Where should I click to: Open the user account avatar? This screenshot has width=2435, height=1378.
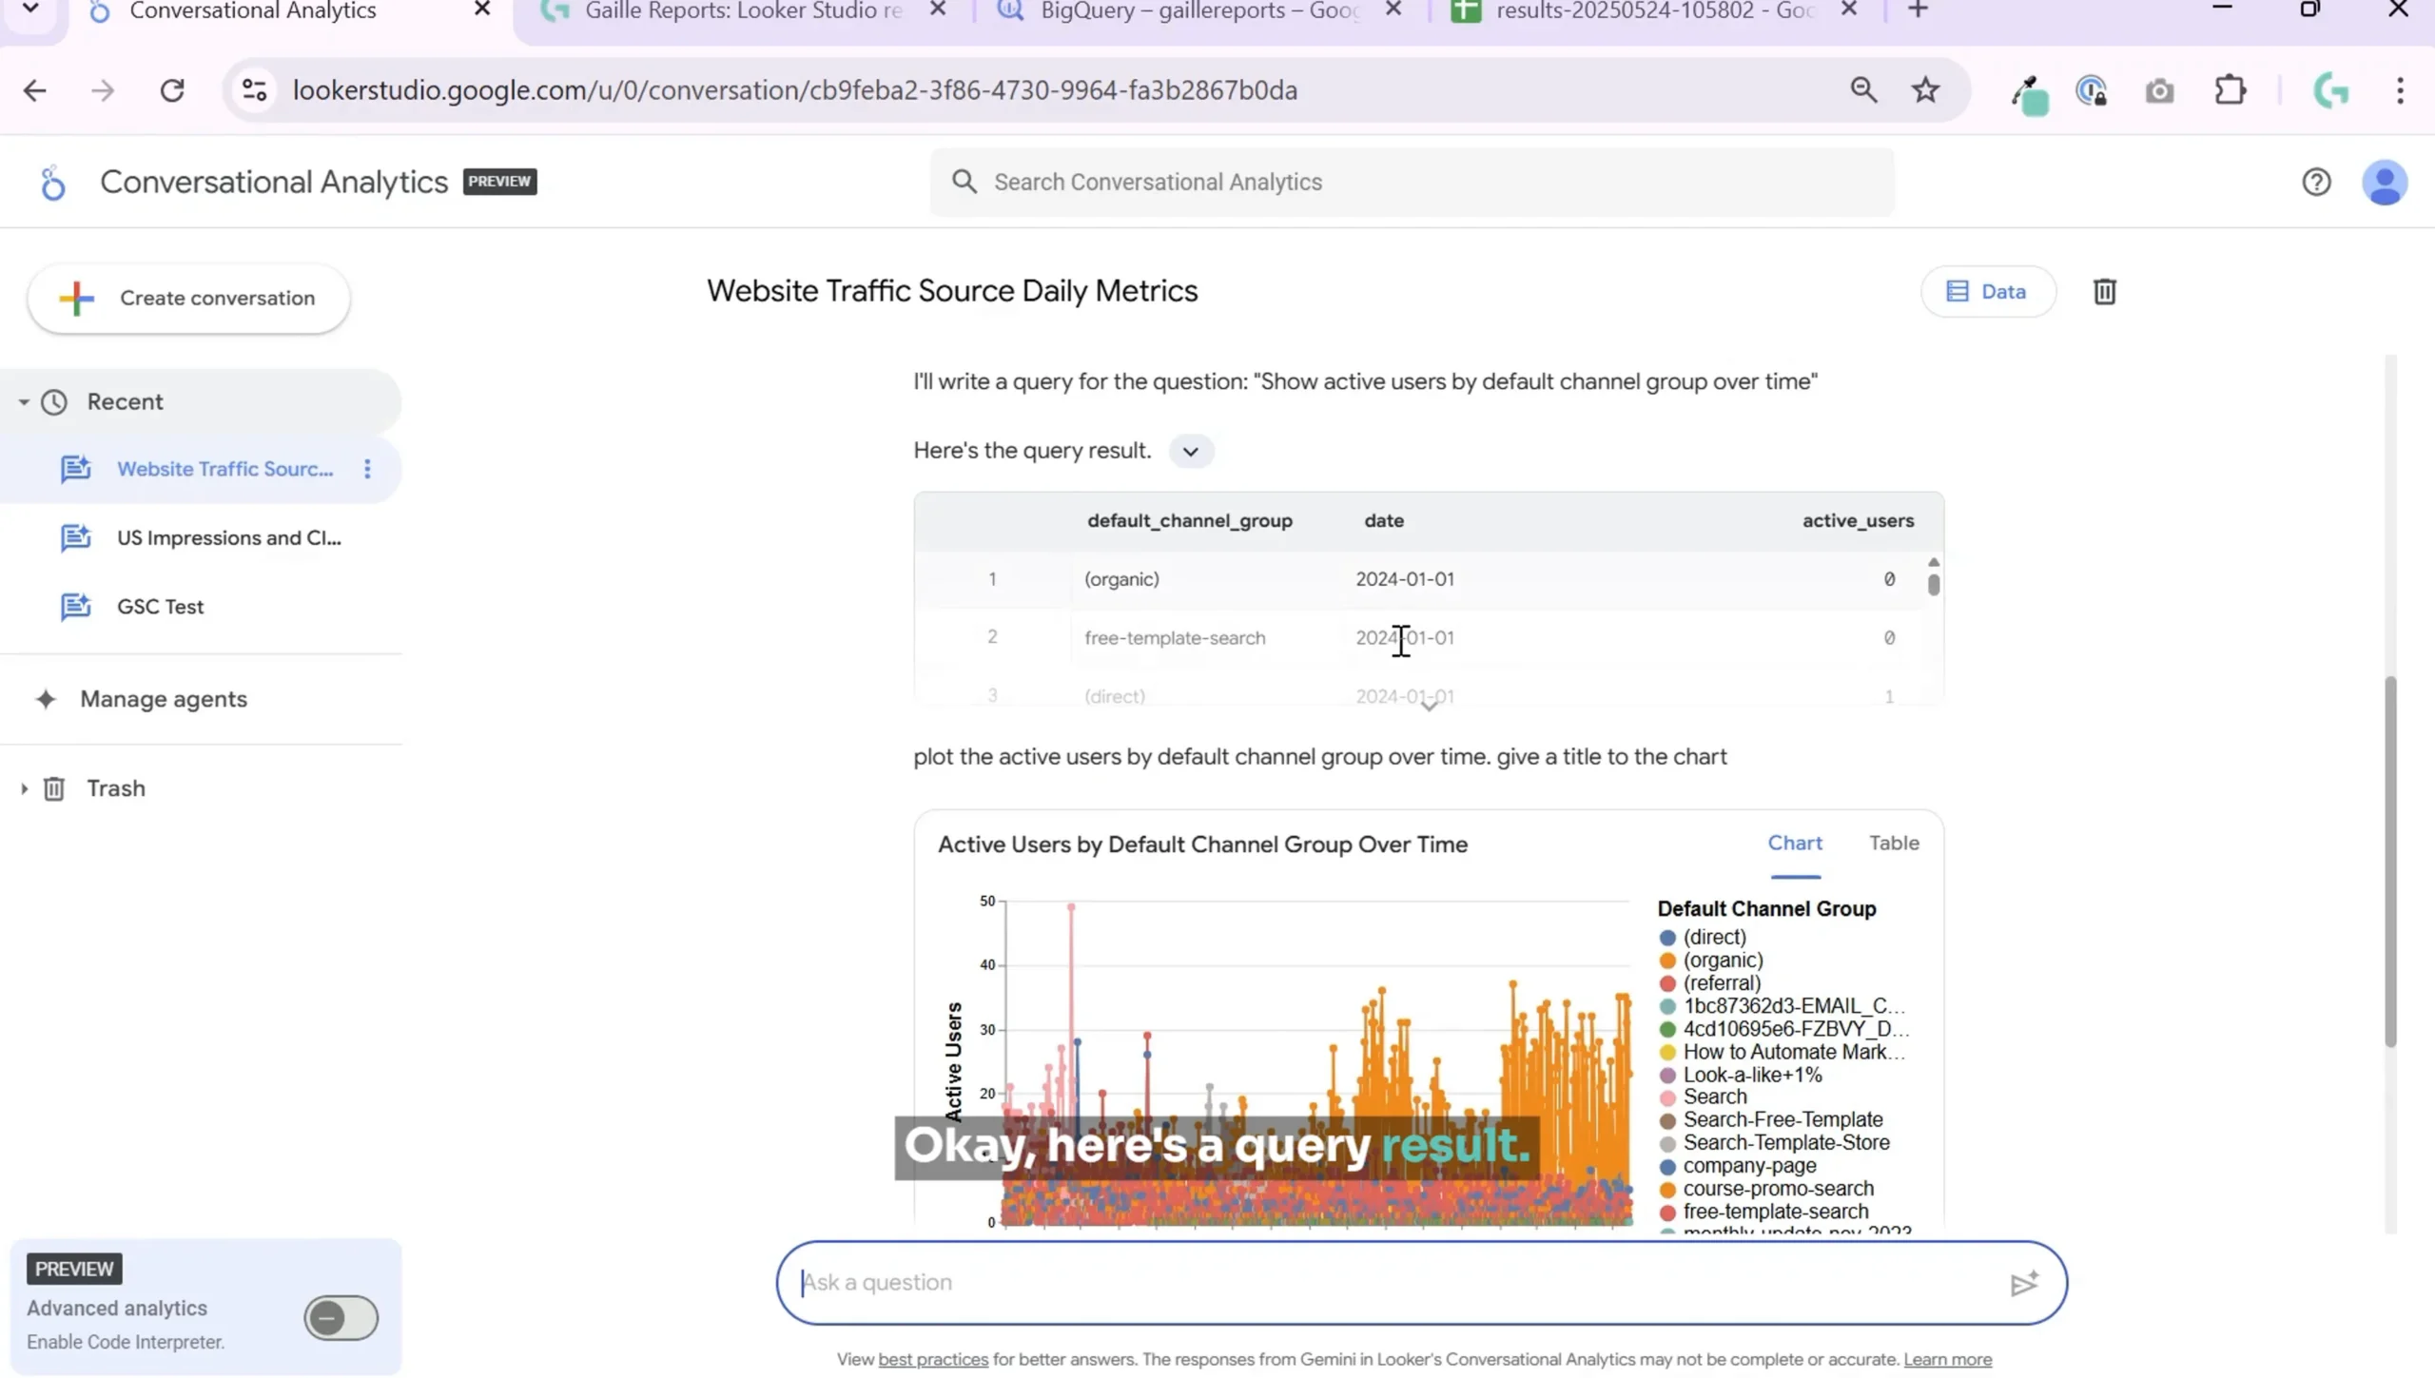click(2385, 182)
